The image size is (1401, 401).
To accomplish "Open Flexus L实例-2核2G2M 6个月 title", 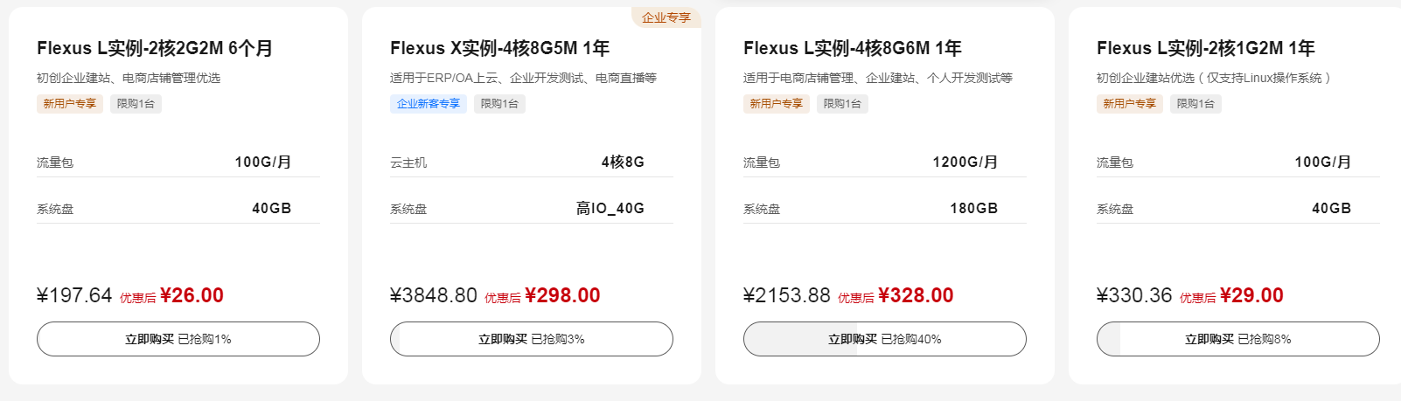I will click(155, 48).
